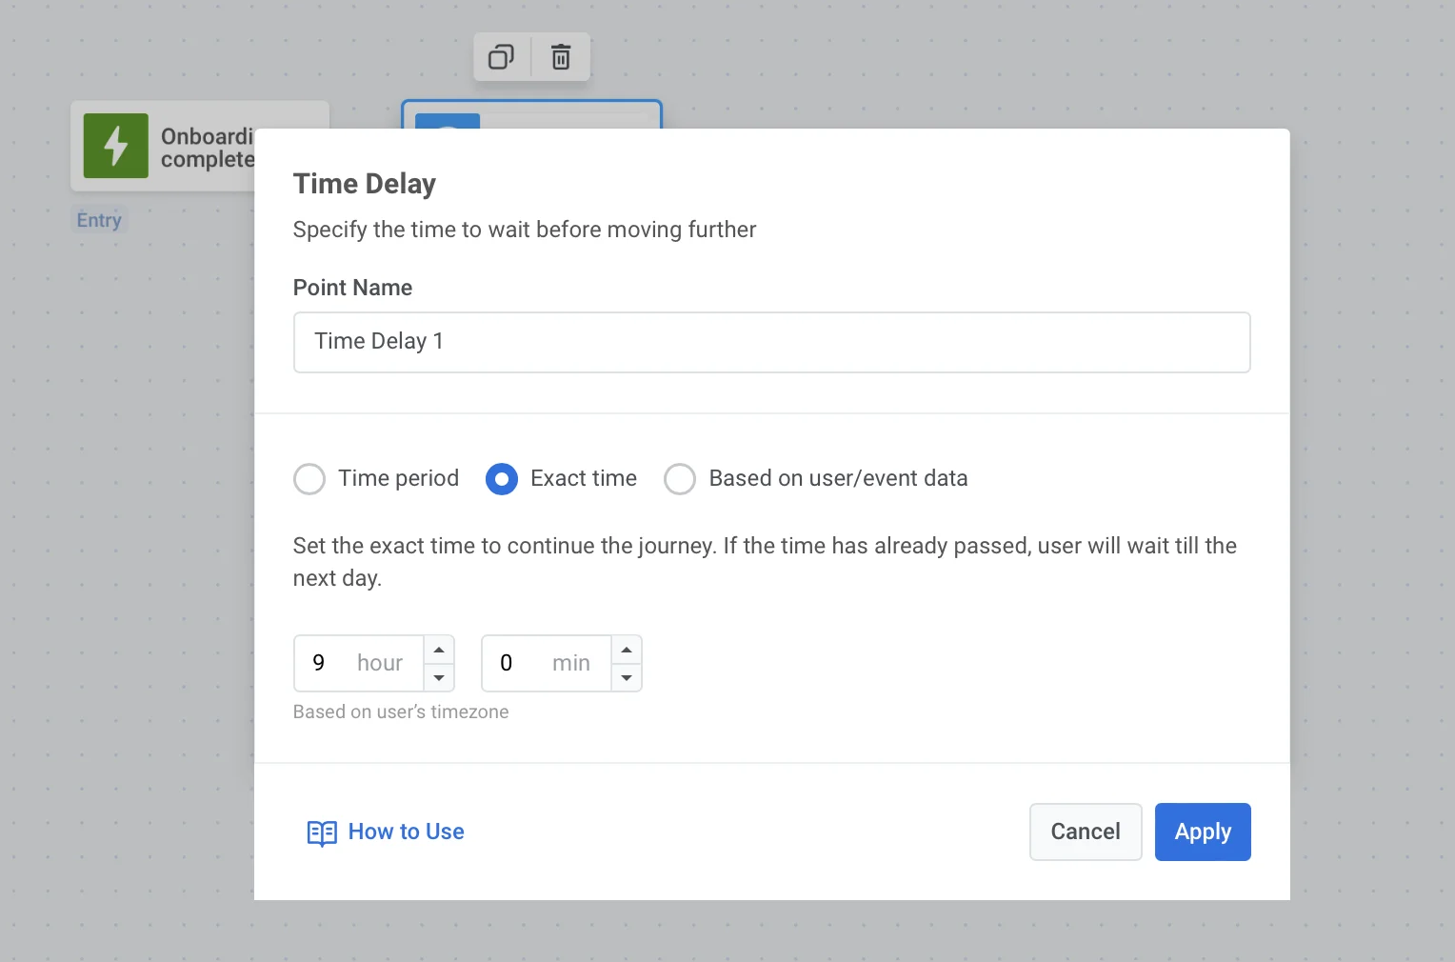This screenshot has width=1455, height=962.
Task: Decrease the hour value with down arrow
Action: (x=439, y=677)
